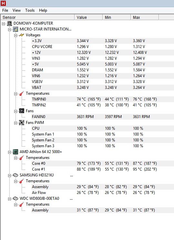Click the AMD Athlon 64 X2 processor chip icon
The image size is (174, 240).
point(15,152)
